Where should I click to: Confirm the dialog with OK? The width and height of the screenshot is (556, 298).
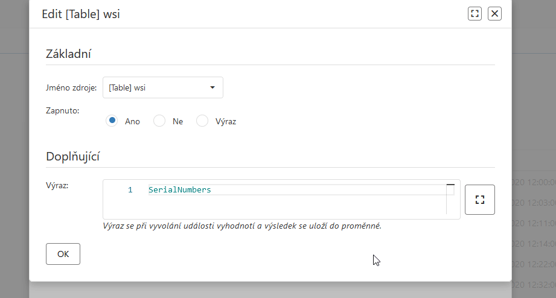[x=63, y=254]
